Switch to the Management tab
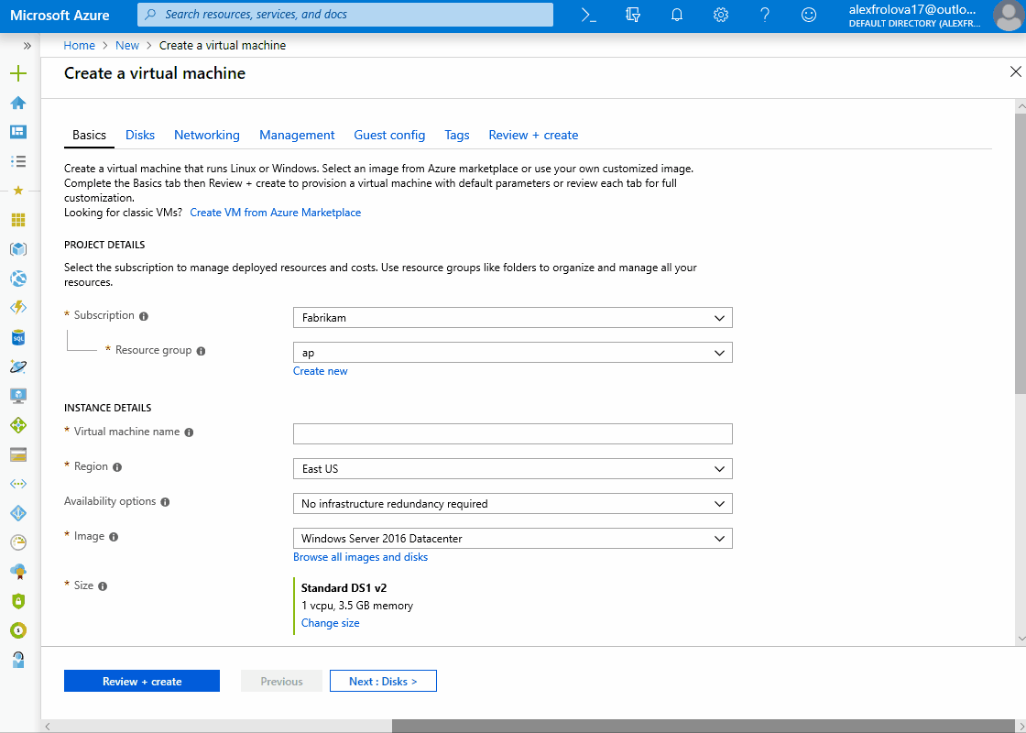 [x=297, y=135]
